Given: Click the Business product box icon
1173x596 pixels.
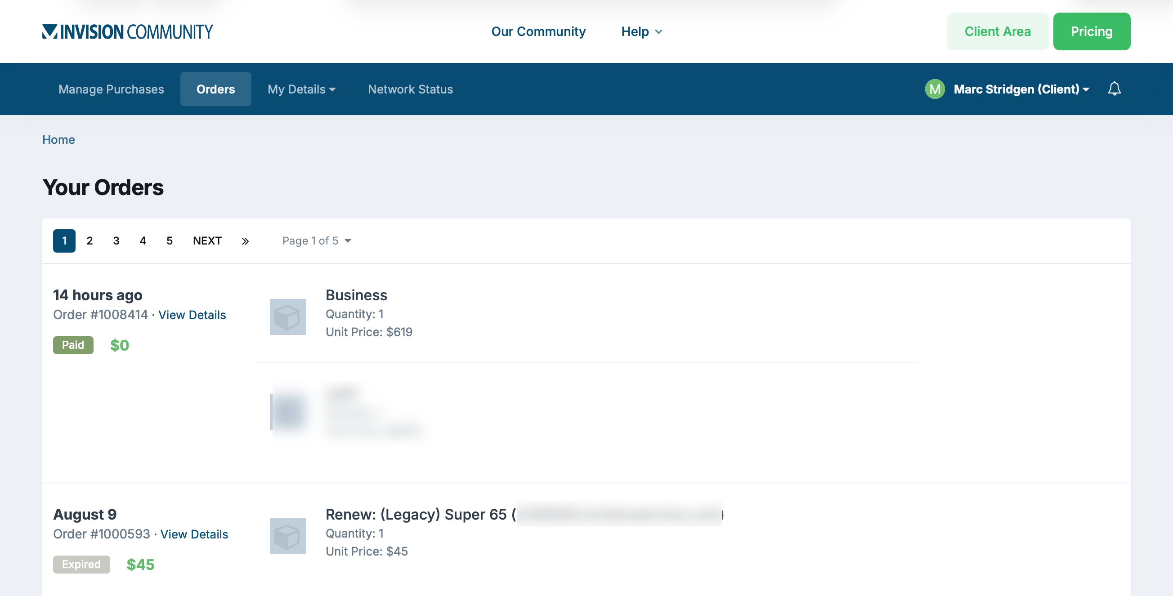Looking at the screenshot, I should click(287, 317).
